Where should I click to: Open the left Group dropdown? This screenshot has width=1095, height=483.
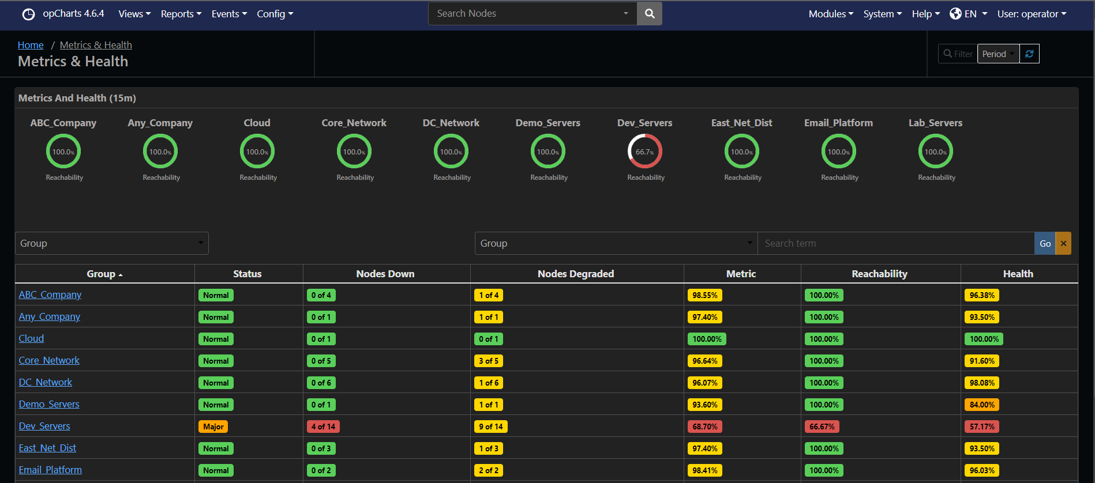click(x=112, y=243)
